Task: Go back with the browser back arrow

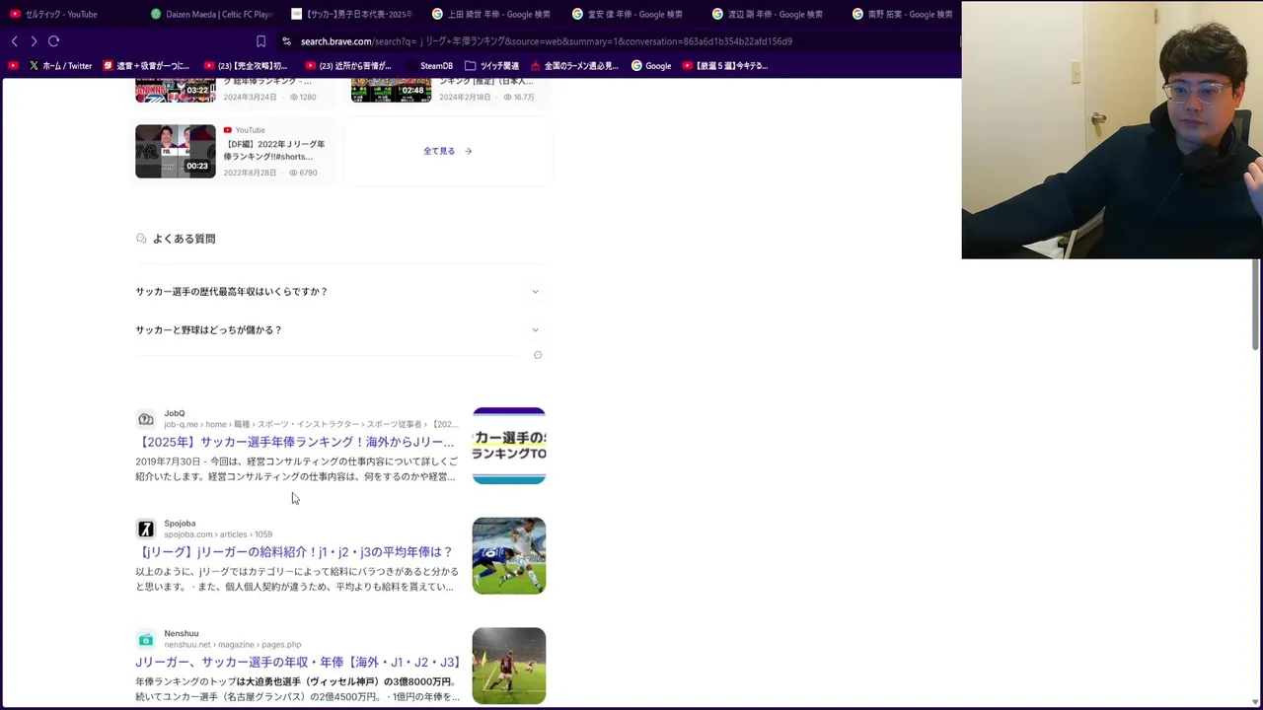Action: [14, 41]
